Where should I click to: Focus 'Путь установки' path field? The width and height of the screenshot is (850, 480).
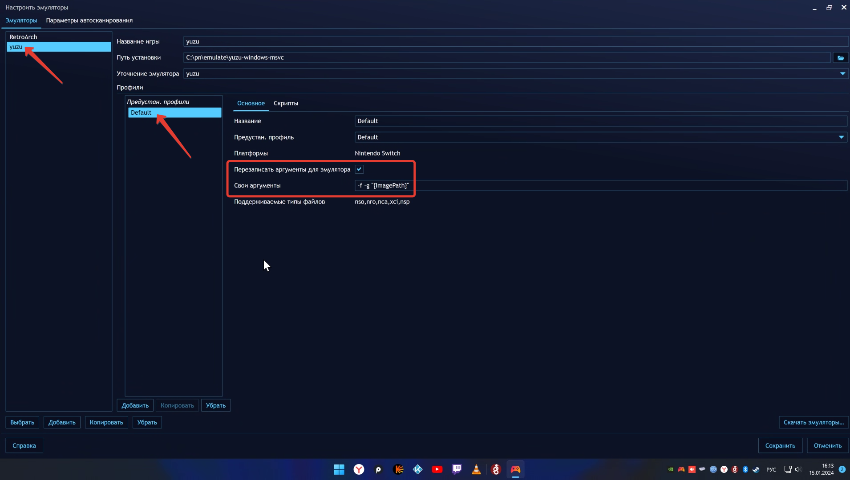click(x=507, y=57)
